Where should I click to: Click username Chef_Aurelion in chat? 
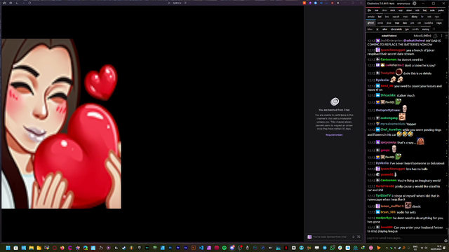pyautogui.click(x=391, y=129)
